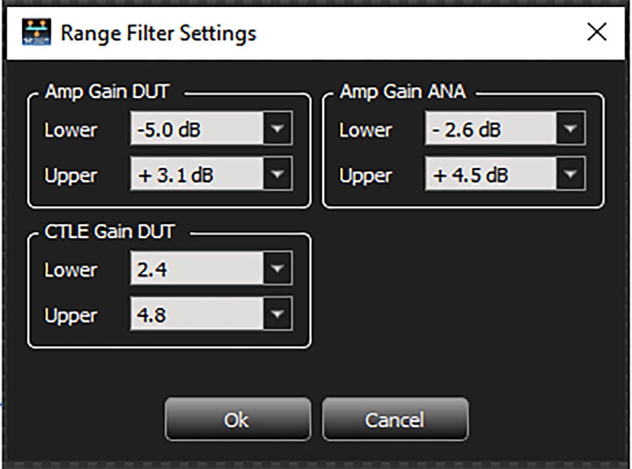The image size is (632, 469).
Task: Expand Amp Gain ANA Upper dropdown arrow
Action: (570, 175)
